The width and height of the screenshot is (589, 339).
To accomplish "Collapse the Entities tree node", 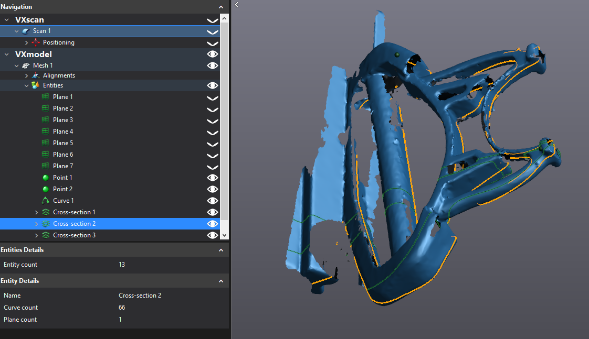I will point(27,85).
